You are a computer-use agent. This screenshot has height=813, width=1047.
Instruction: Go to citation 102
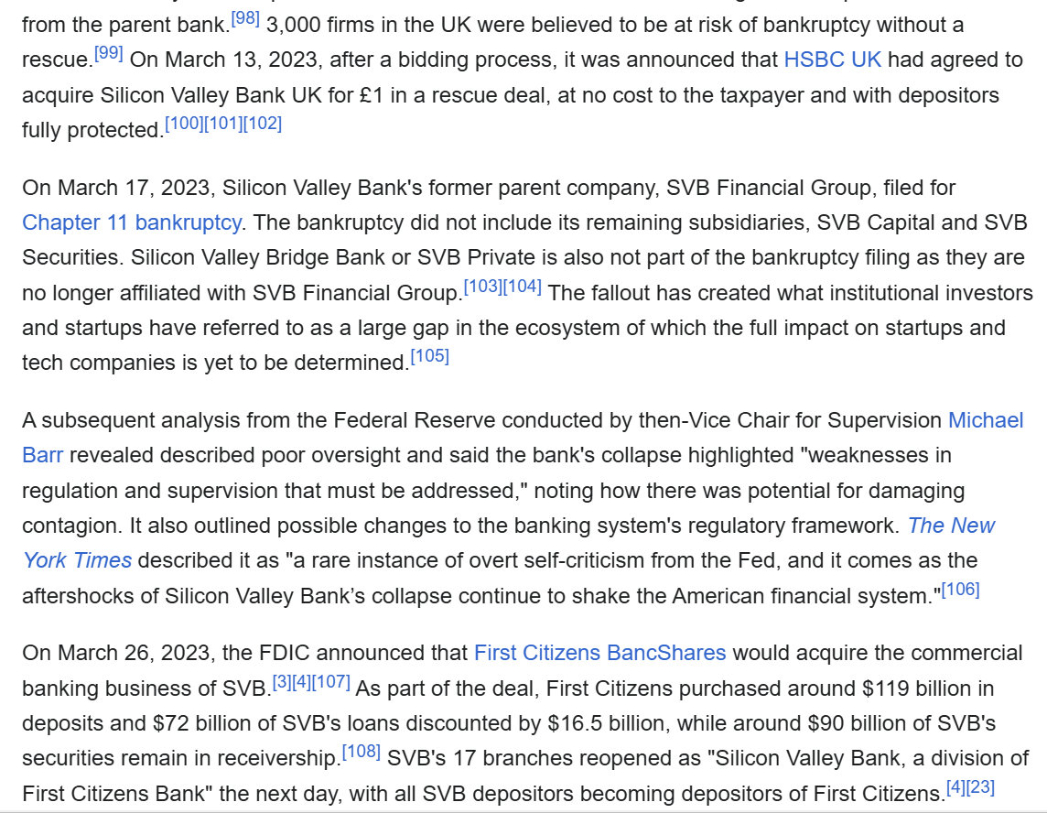coord(262,124)
